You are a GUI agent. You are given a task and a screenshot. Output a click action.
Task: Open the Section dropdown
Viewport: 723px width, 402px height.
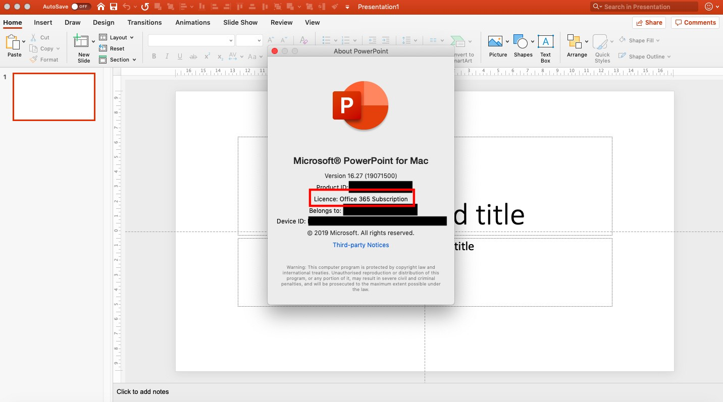coord(118,60)
